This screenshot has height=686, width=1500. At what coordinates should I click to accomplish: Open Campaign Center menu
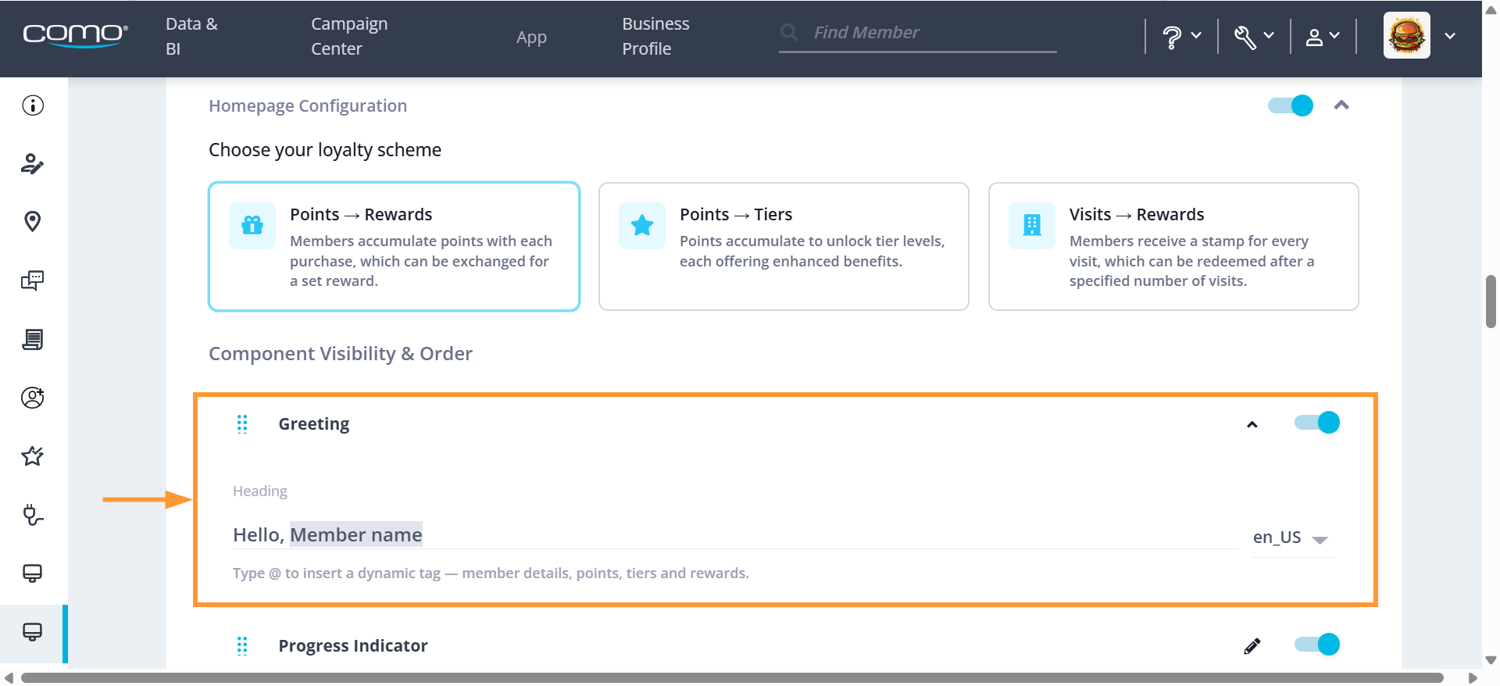[349, 36]
